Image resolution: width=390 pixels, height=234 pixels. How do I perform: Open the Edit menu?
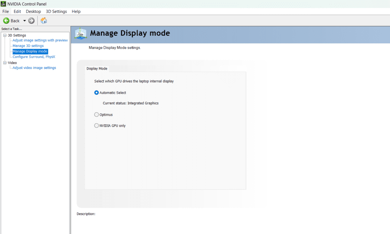[17, 11]
